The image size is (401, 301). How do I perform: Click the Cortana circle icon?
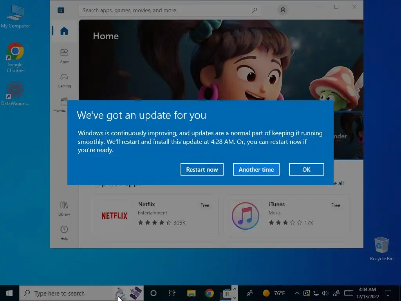pyautogui.click(x=154, y=293)
